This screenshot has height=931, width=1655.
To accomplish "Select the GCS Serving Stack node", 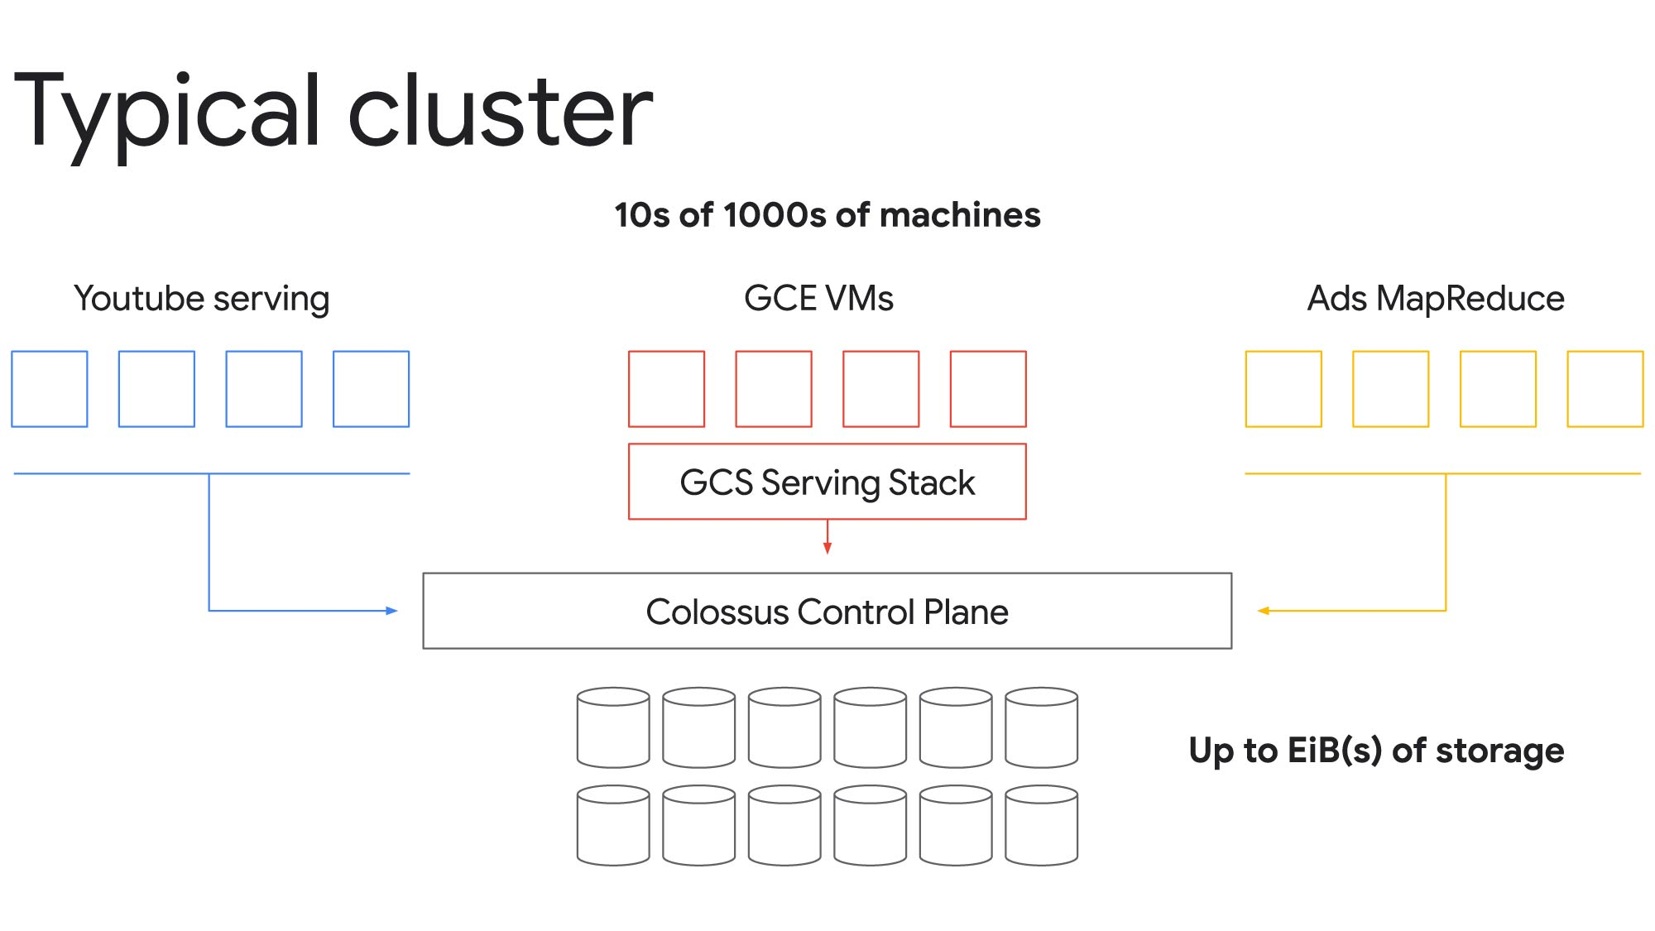I will click(827, 480).
